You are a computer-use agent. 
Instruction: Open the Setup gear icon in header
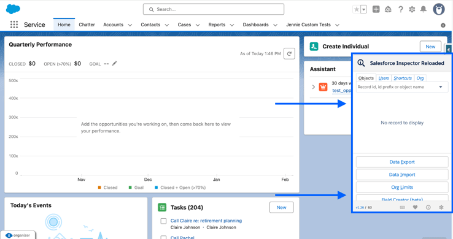pos(412,9)
